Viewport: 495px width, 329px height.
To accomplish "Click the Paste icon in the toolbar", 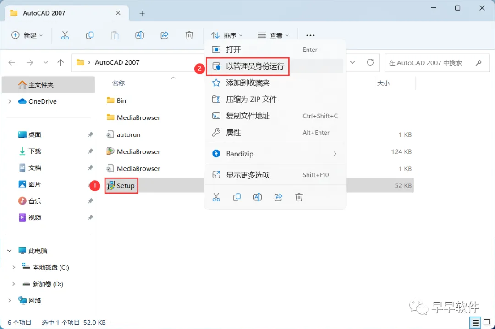I will tap(115, 35).
